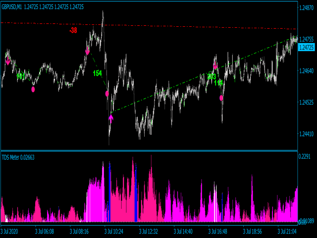Viewport: 317px width, 238px height.
Task: Select the pink down arrow above the 303 label
Action: [x=215, y=65]
